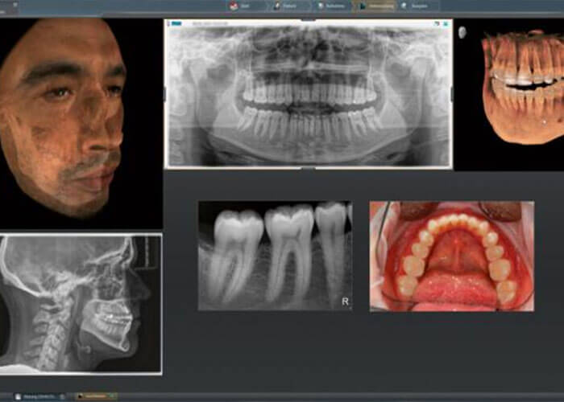Select the intraoral molar X-ray image

(275, 255)
